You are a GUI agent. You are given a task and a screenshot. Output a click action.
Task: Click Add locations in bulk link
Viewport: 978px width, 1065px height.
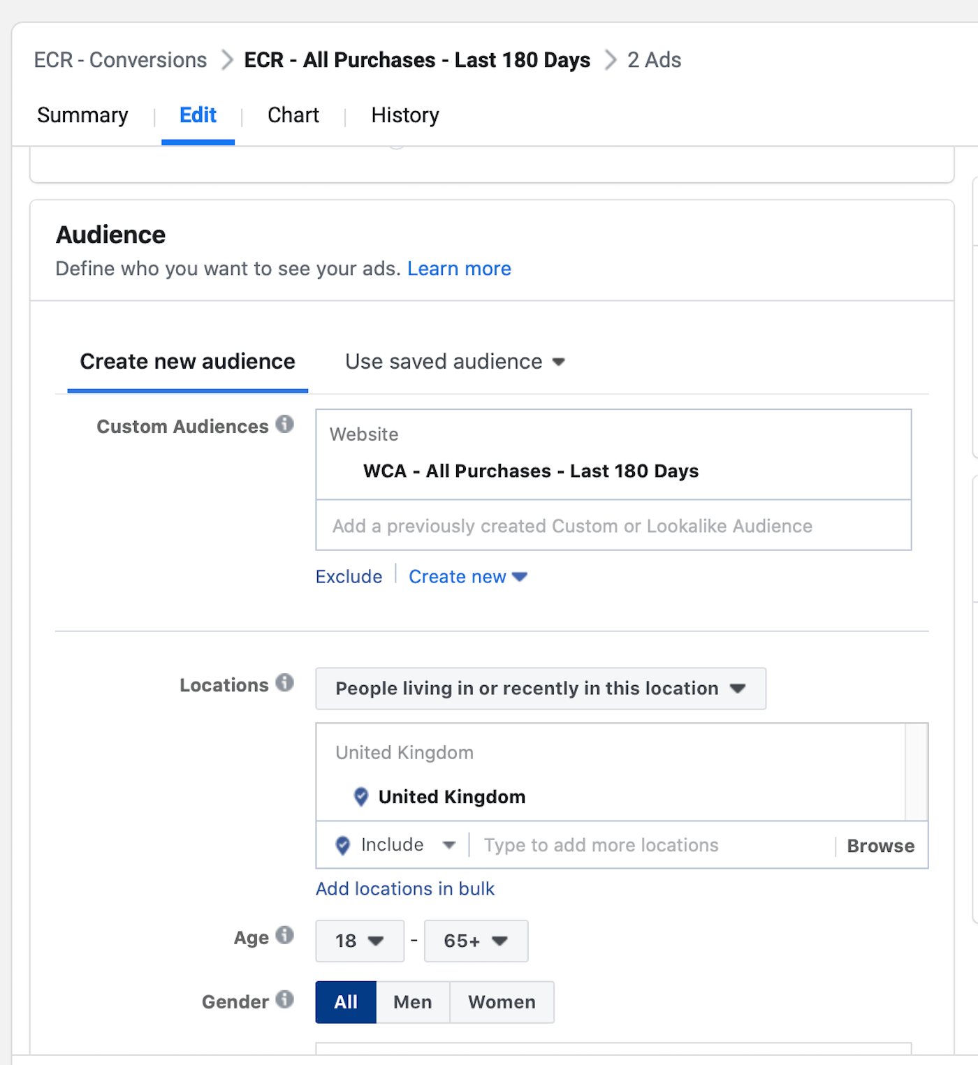point(404,889)
